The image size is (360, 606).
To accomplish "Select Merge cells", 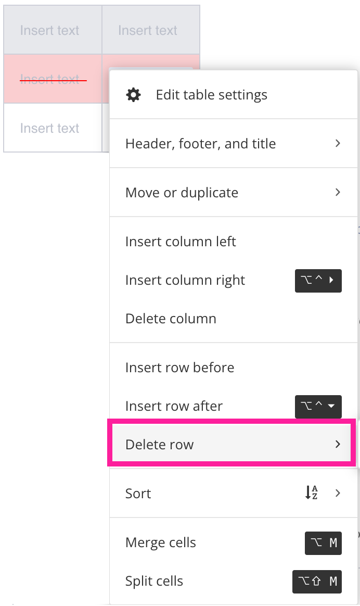I will [160, 542].
